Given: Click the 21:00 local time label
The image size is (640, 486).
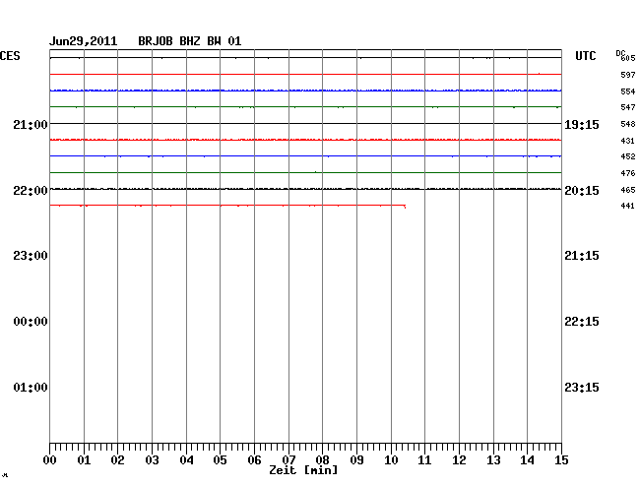Looking at the screenshot, I should click(31, 124).
